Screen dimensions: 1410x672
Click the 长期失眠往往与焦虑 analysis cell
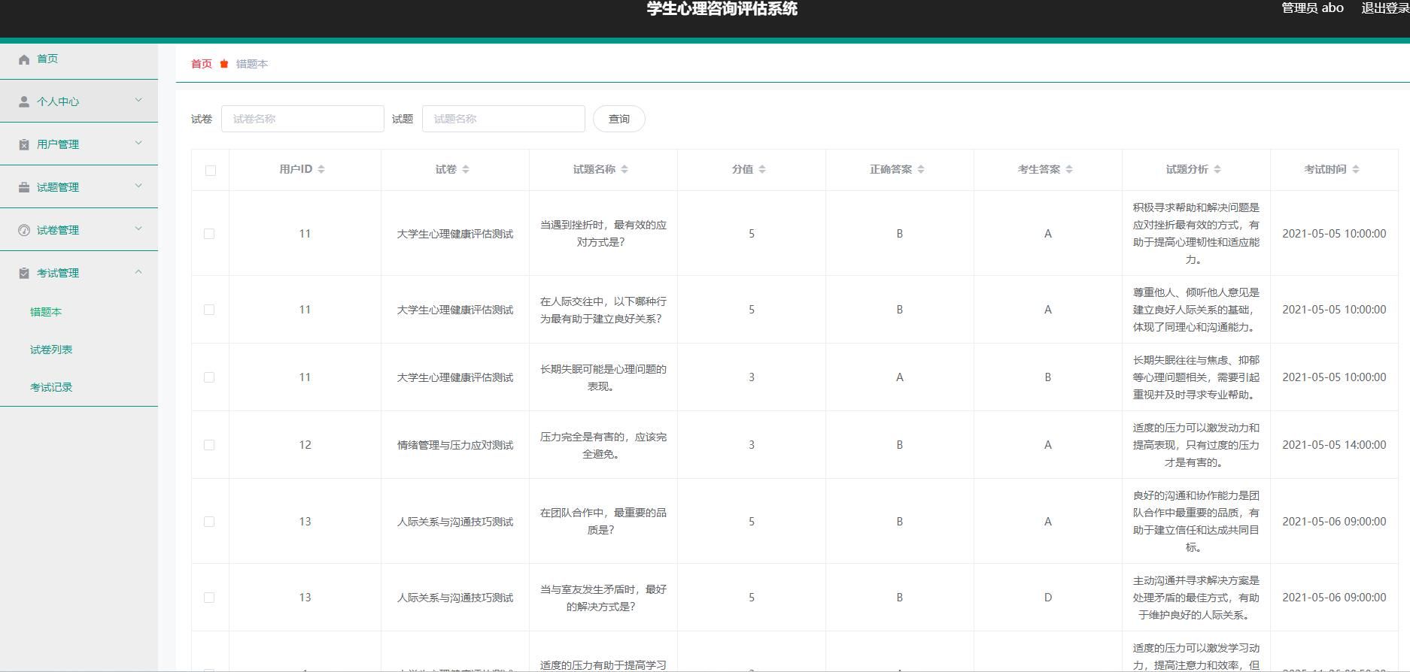pyautogui.click(x=1196, y=377)
